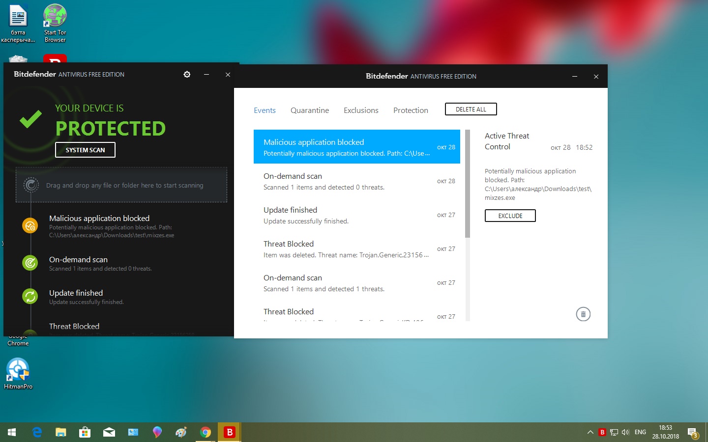The image size is (708, 442).
Task: Click the orange Malicious application blocked icon
Action: point(30,225)
